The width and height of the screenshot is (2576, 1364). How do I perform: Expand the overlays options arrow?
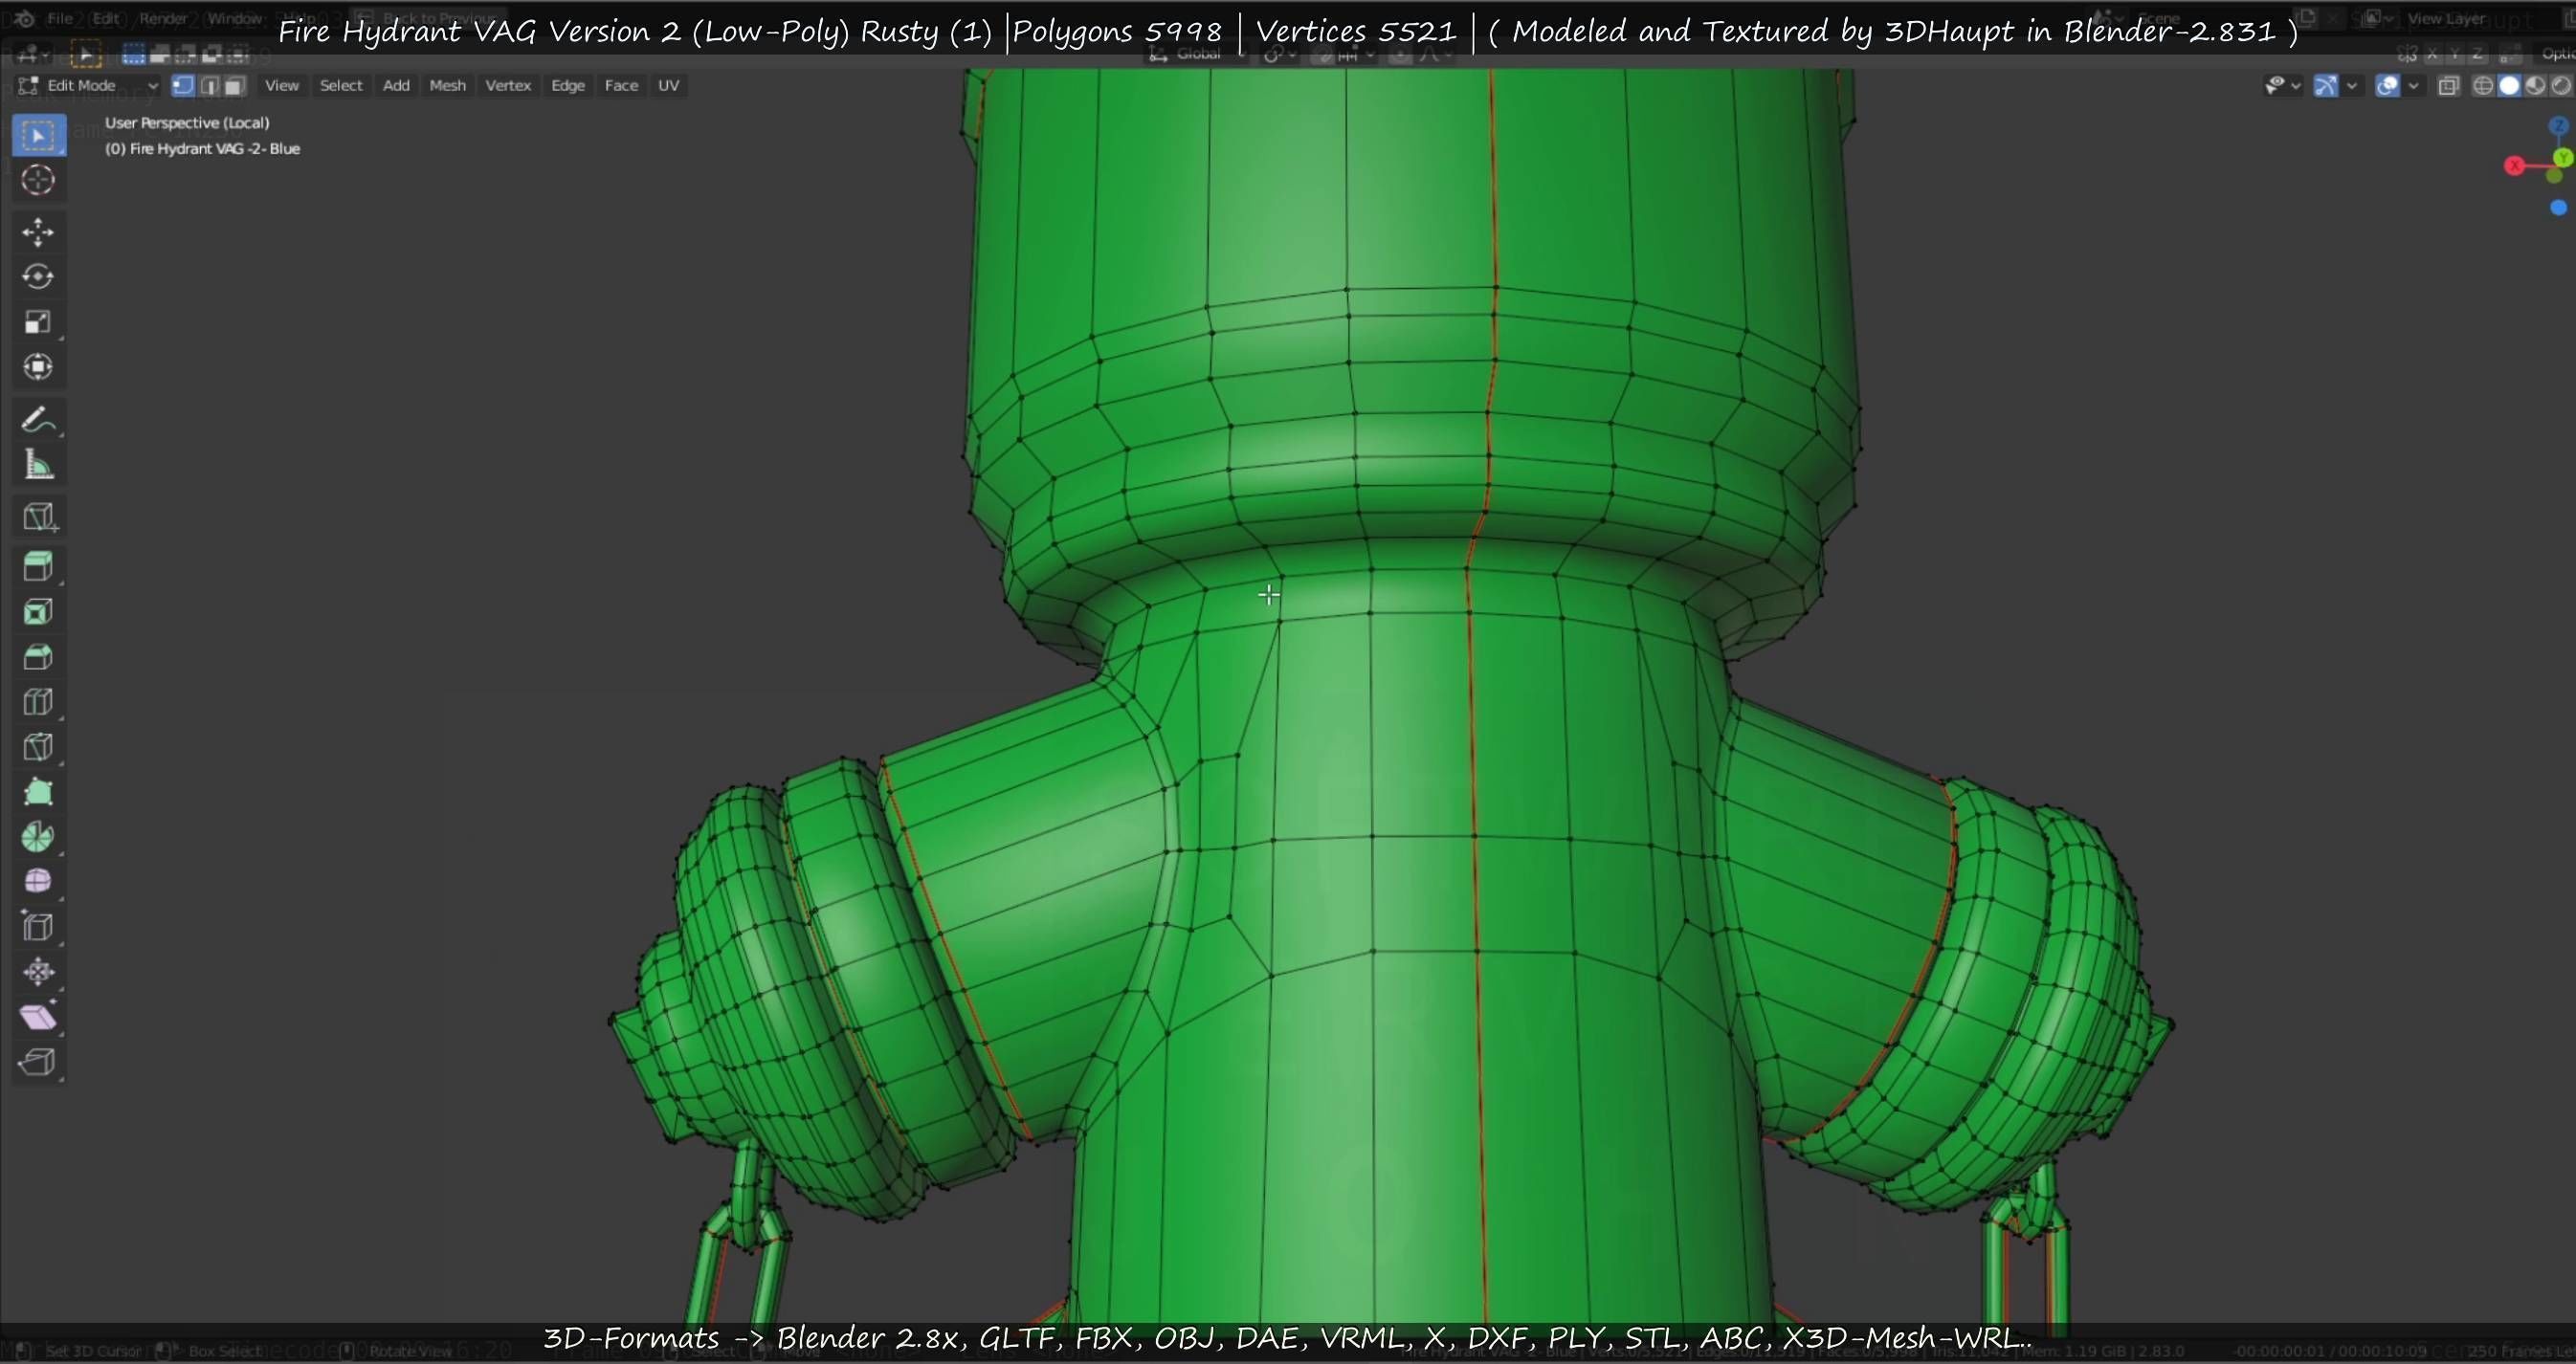click(2413, 86)
